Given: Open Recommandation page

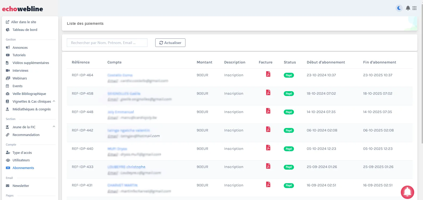Looking at the screenshot, I should point(23,135).
